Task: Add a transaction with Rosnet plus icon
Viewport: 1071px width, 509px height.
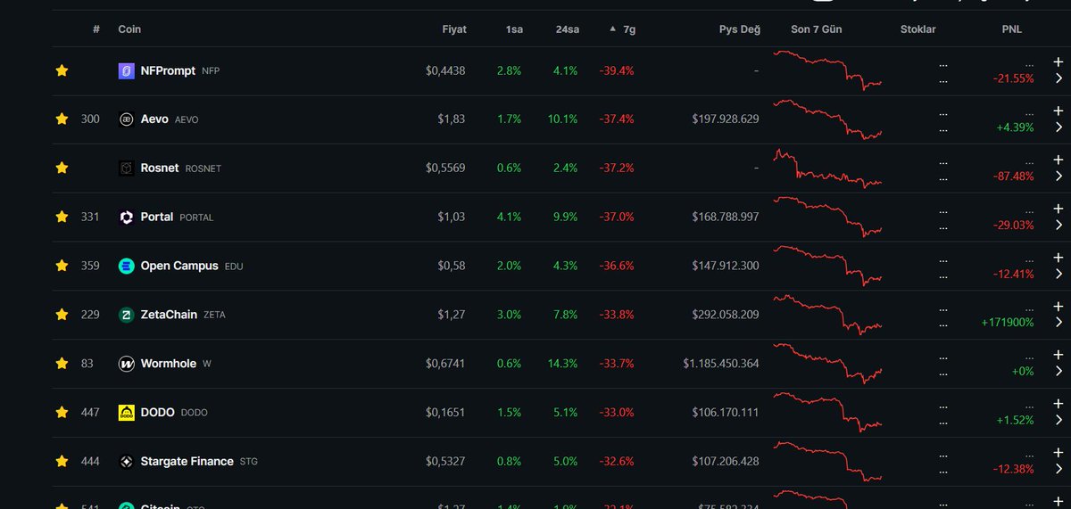Action: point(1059,160)
